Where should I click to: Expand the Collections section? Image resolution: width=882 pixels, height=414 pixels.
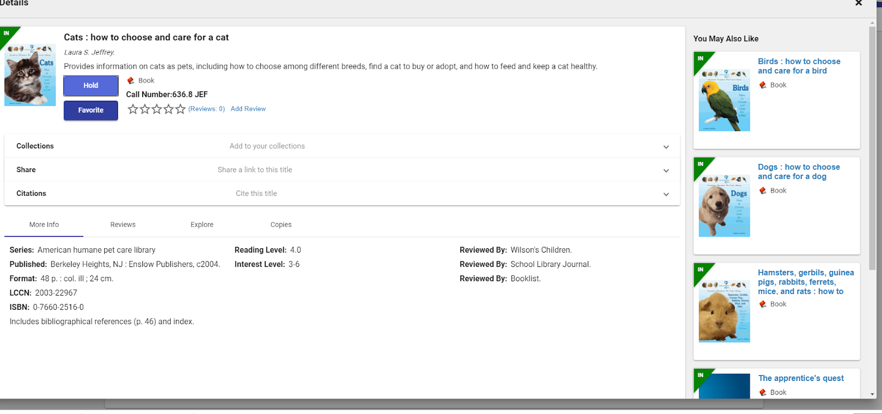(666, 146)
